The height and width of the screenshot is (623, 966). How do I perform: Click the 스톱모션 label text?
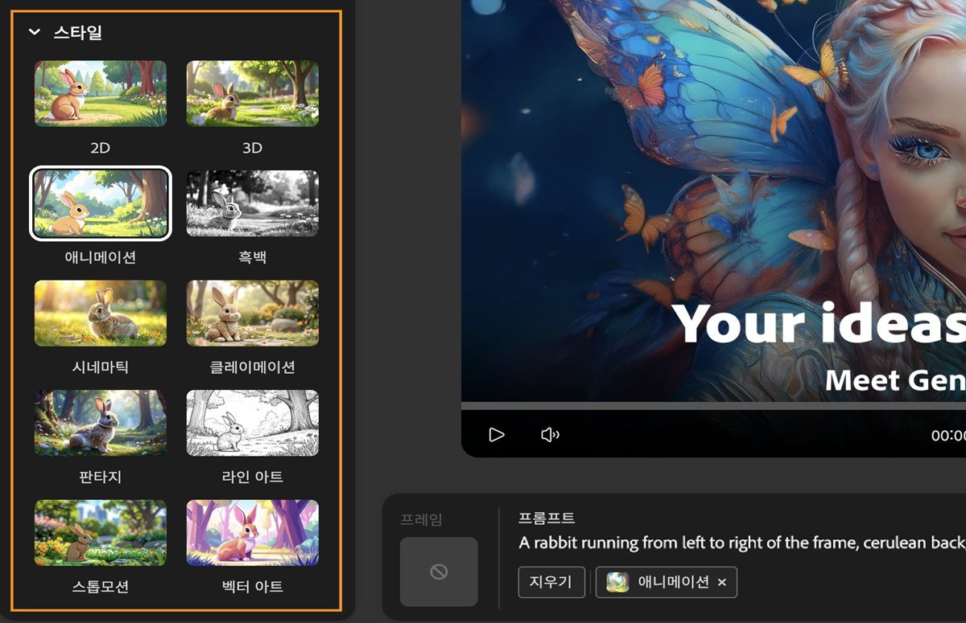click(x=101, y=587)
